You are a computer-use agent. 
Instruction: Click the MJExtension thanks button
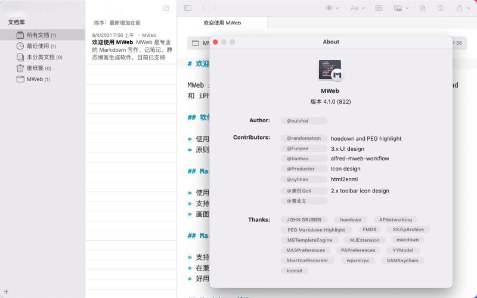coord(365,240)
